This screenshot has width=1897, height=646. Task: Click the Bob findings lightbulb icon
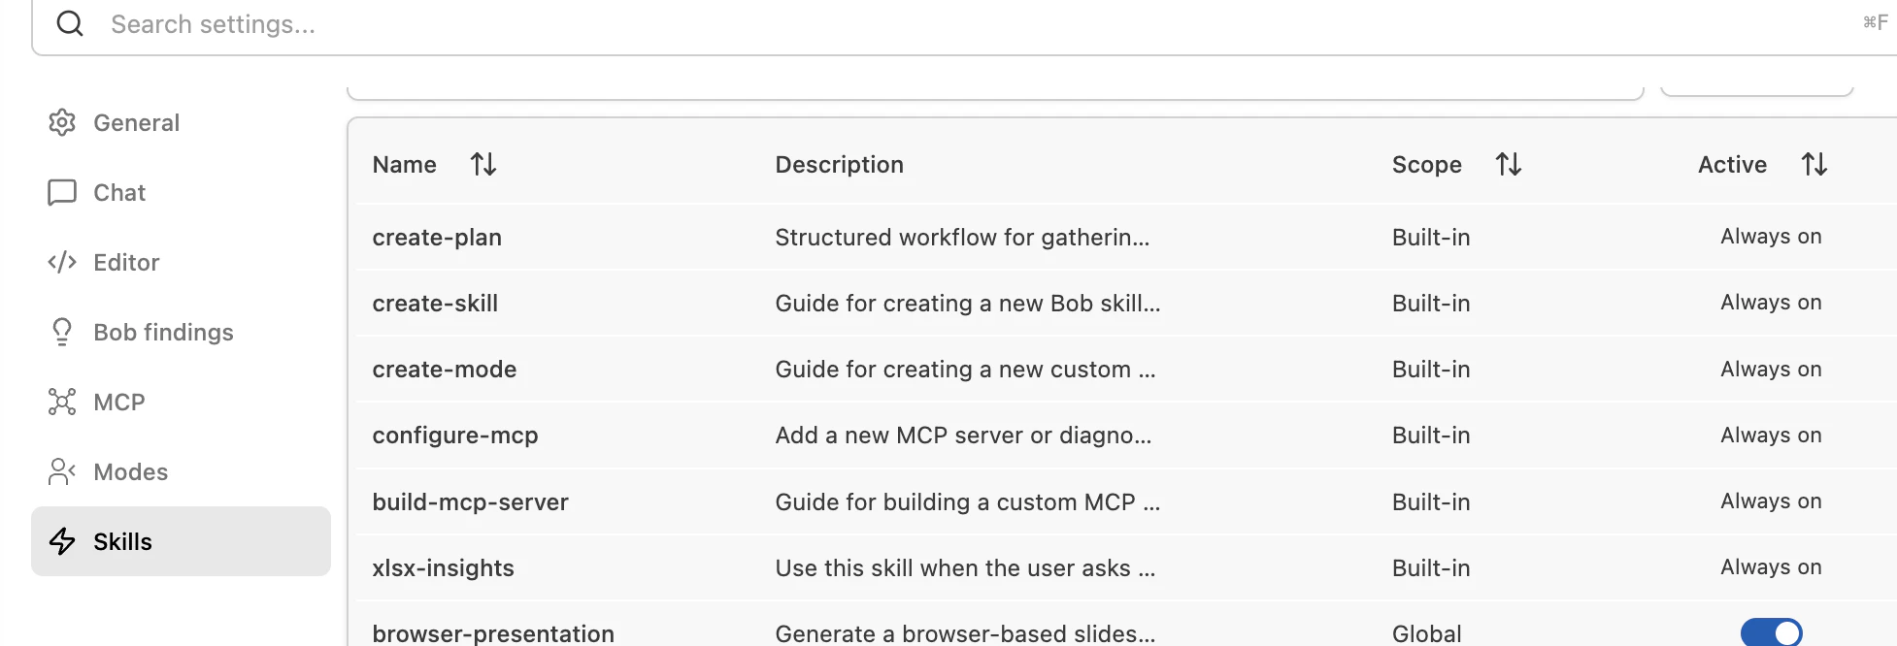click(62, 332)
